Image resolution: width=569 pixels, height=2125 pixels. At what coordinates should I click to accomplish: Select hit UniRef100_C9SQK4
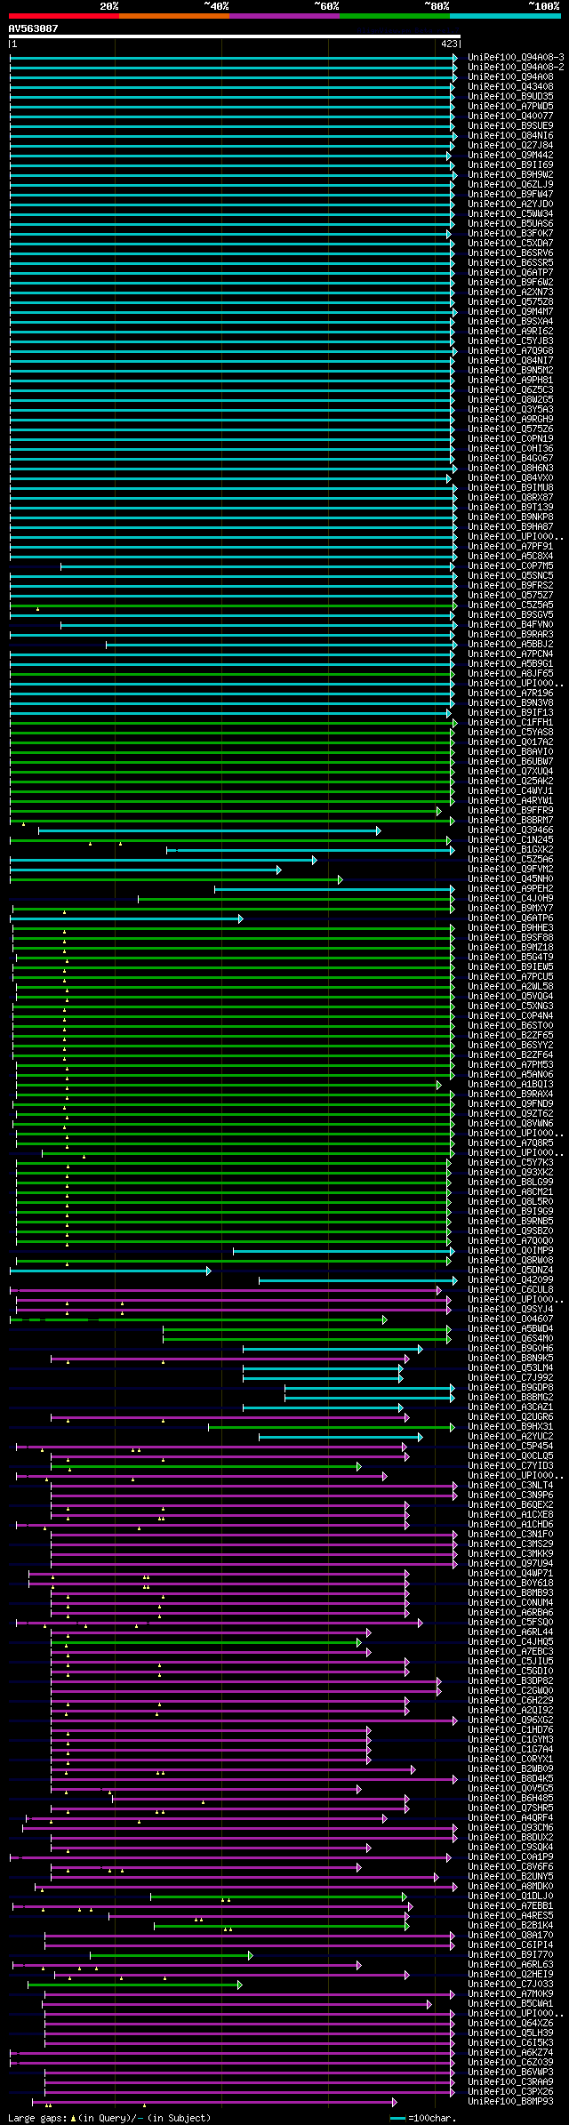coord(510,1848)
